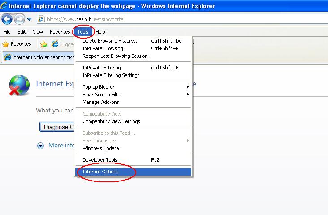
Task: Click the Forward navigation arrow button
Action: pos(19,19)
